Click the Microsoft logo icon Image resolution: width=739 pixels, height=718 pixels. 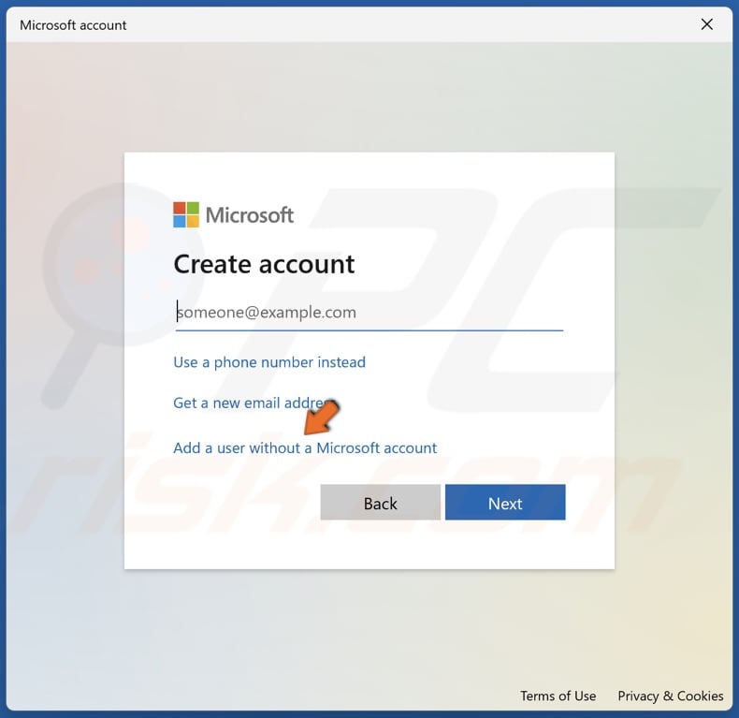click(186, 214)
